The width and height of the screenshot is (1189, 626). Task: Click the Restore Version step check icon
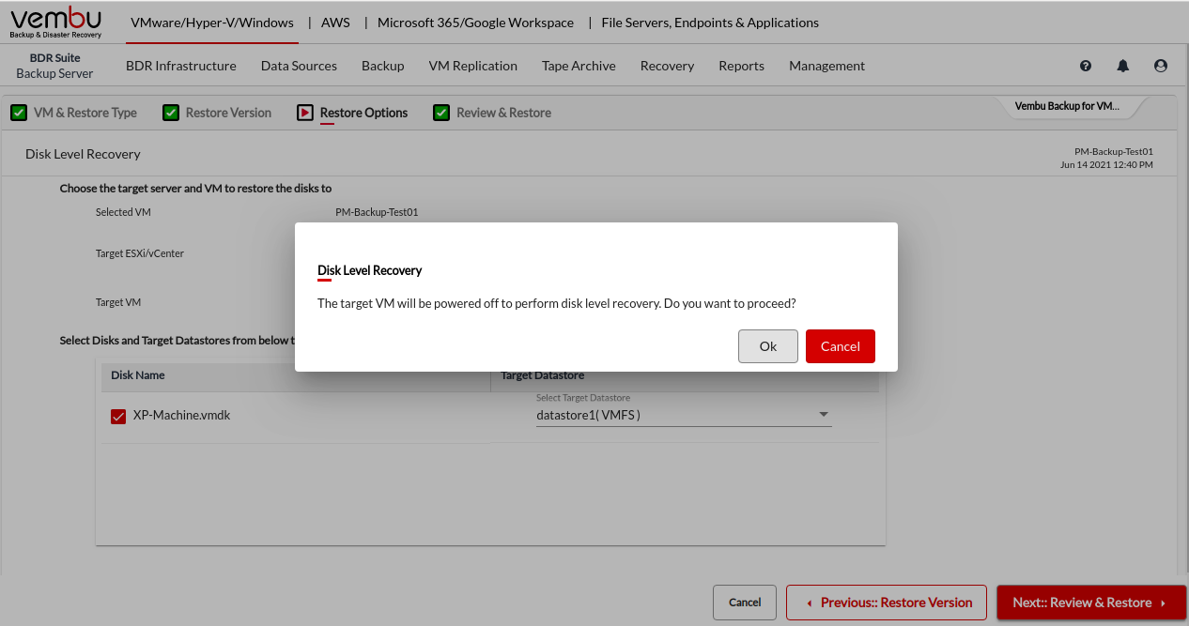(171, 113)
